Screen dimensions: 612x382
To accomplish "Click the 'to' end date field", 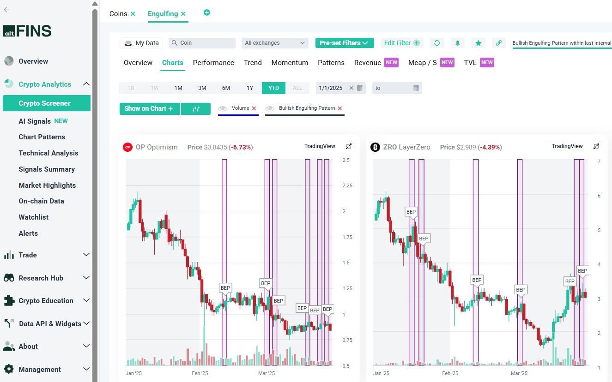I will [x=393, y=88].
